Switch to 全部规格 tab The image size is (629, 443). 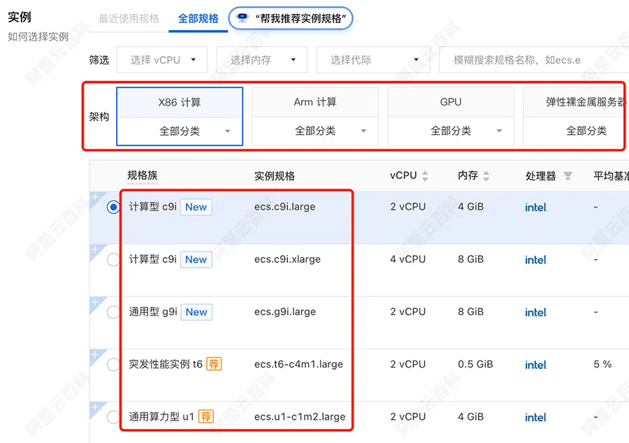coord(198,18)
